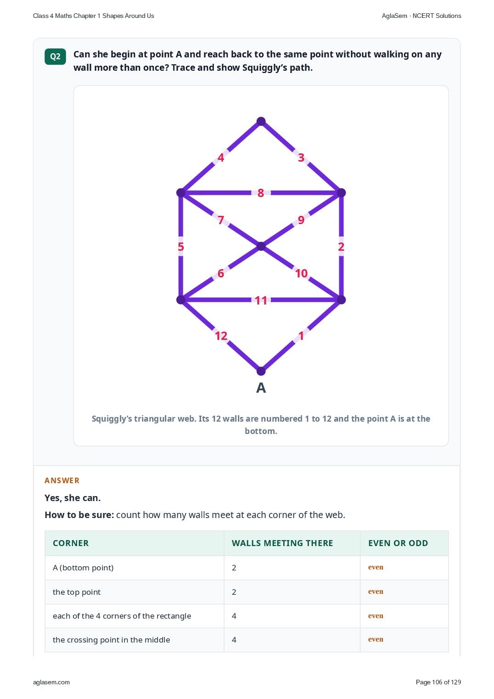Click the EVEN OR ODD column header
494x699 pixels.
[398, 543]
